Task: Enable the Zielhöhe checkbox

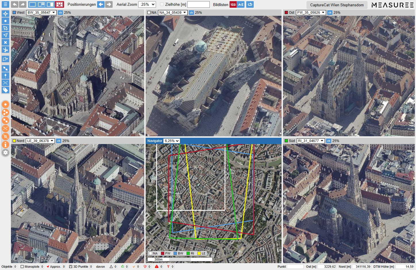Action: pyautogui.click(x=162, y=5)
